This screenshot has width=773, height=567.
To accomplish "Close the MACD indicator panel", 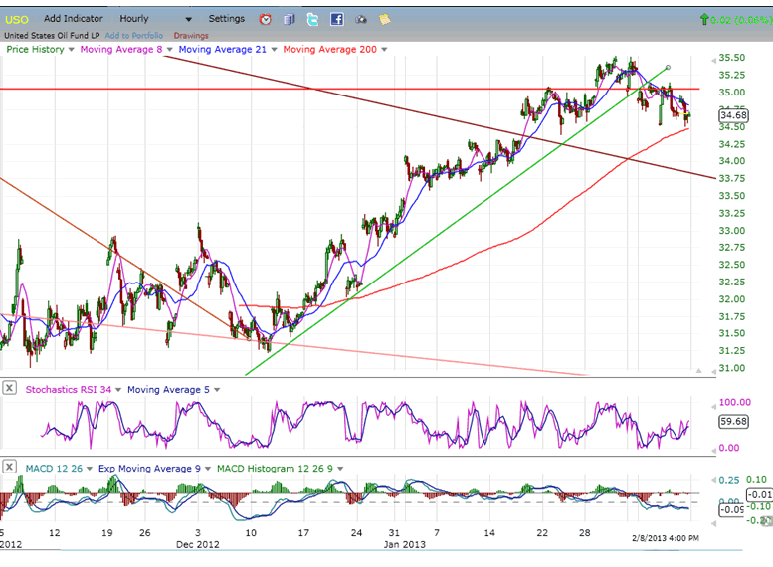I will pyautogui.click(x=9, y=466).
